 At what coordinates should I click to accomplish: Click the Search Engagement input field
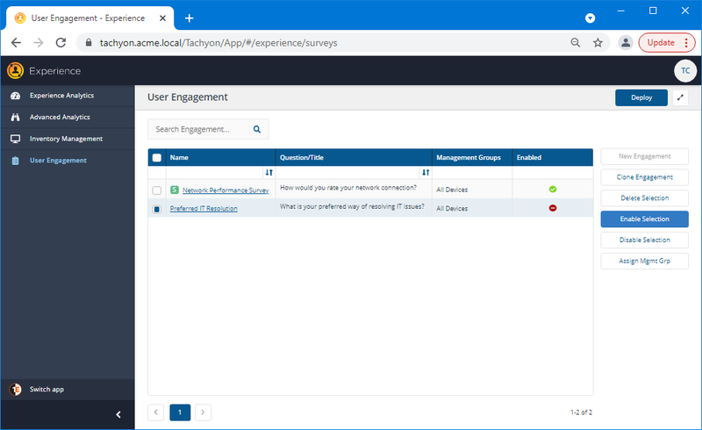click(200, 129)
